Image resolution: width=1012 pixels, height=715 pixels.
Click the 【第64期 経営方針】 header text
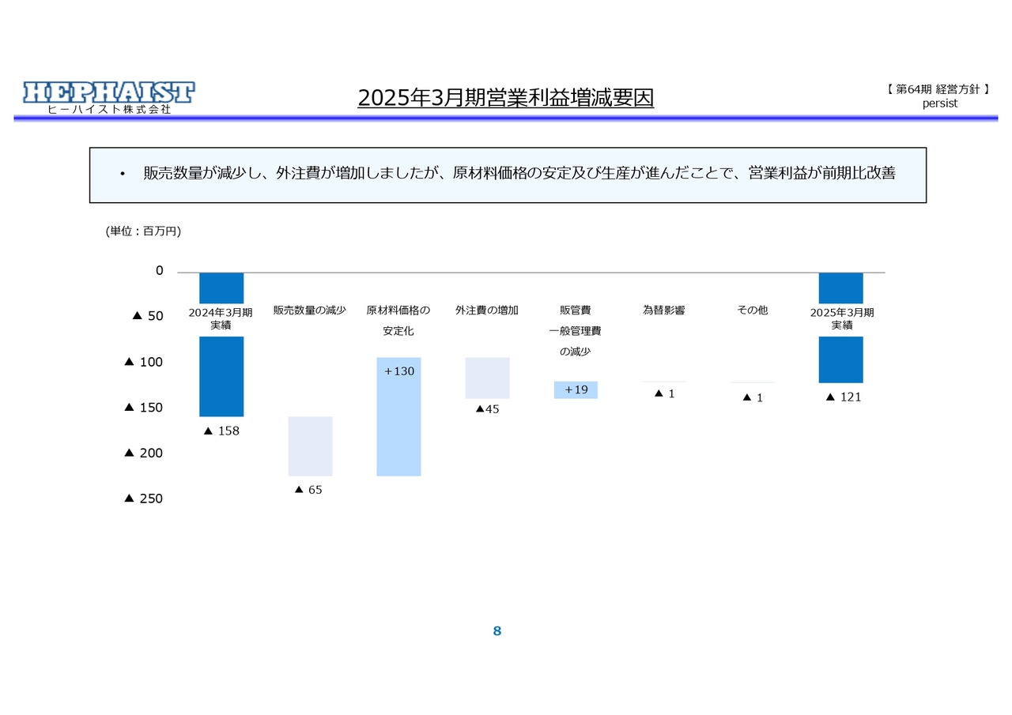(x=938, y=90)
